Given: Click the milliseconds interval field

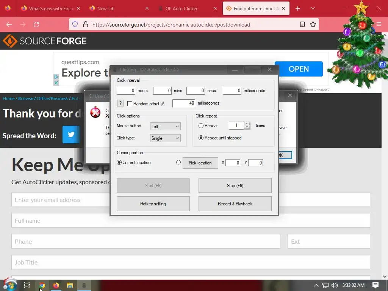Looking at the screenshot, I should click(232, 91).
